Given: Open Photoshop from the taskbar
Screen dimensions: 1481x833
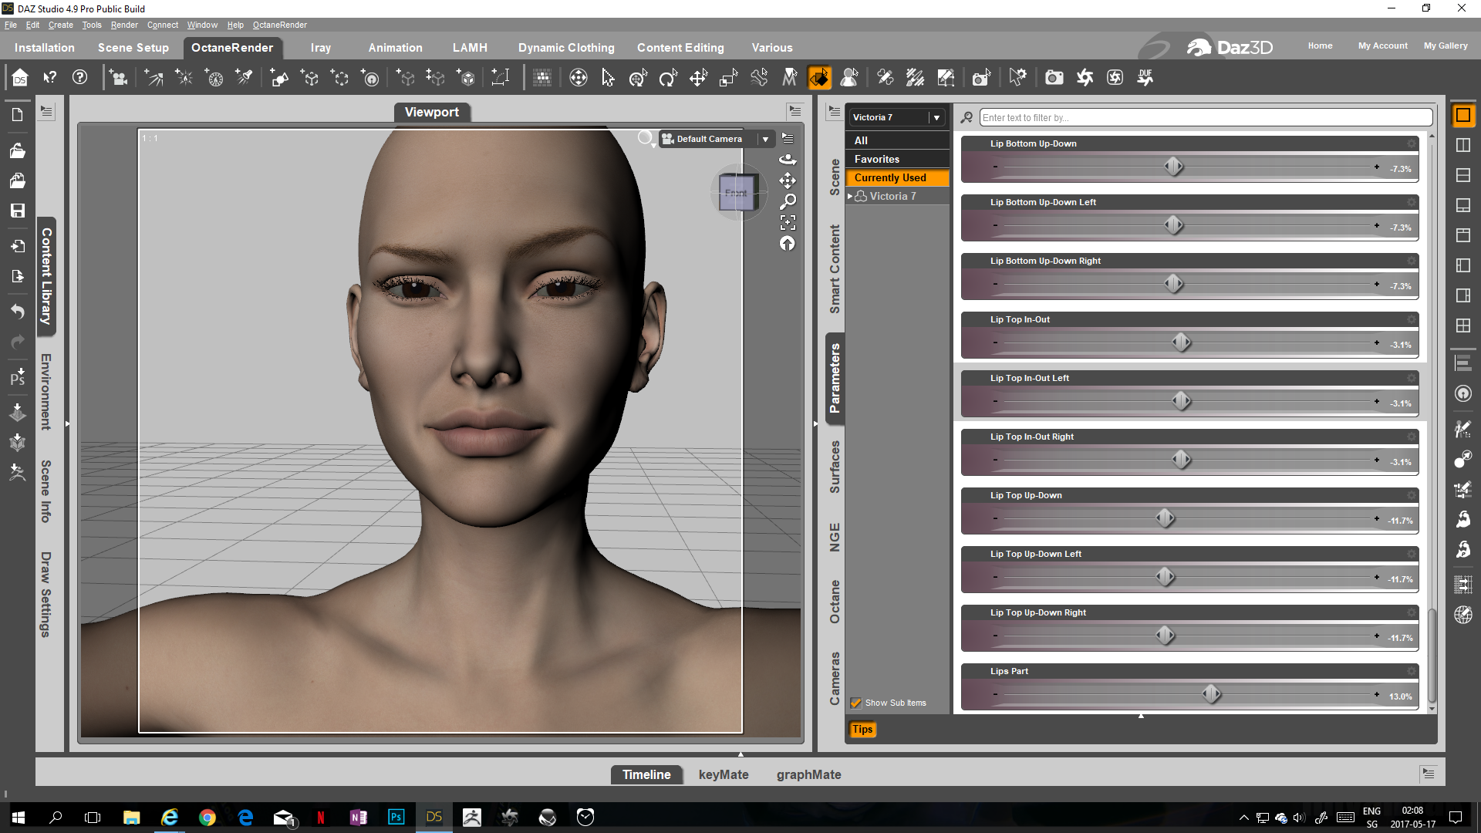Looking at the screenshot, I should click(x=396, y=817).
